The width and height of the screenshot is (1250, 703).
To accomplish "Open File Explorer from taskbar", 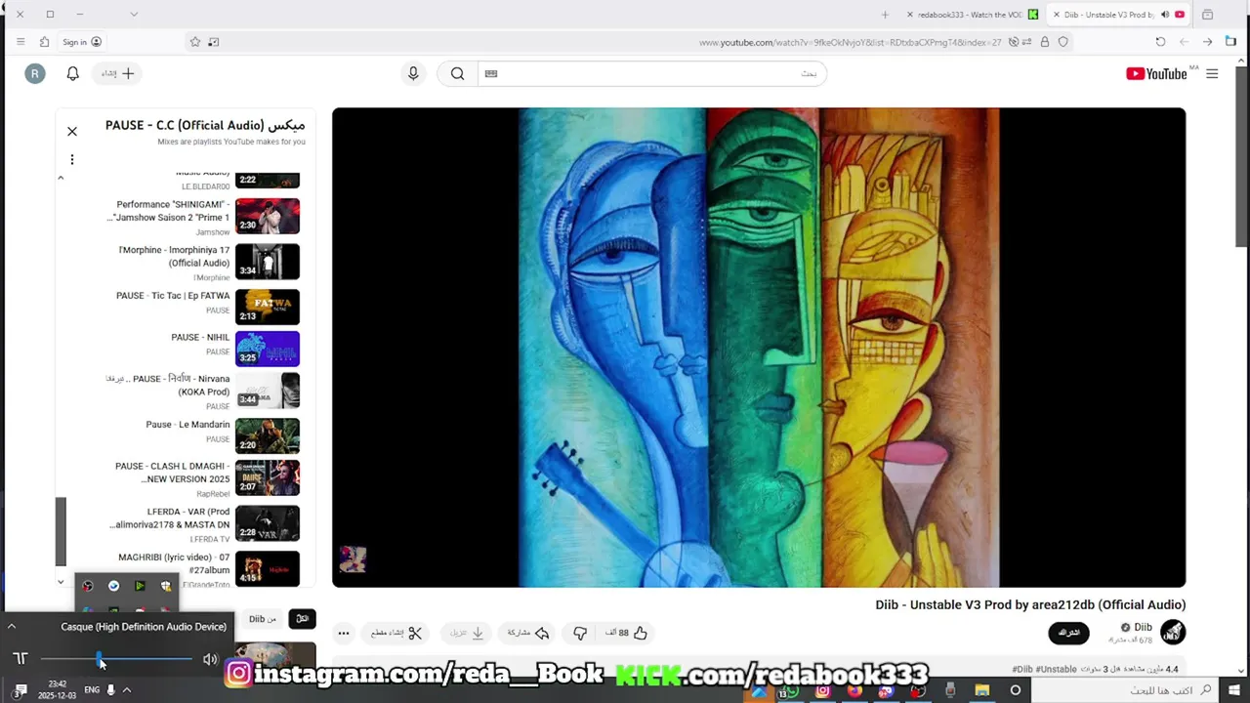I will point(982,690).
